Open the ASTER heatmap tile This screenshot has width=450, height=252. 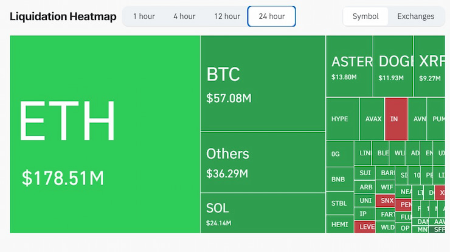(x=349, y=66)
